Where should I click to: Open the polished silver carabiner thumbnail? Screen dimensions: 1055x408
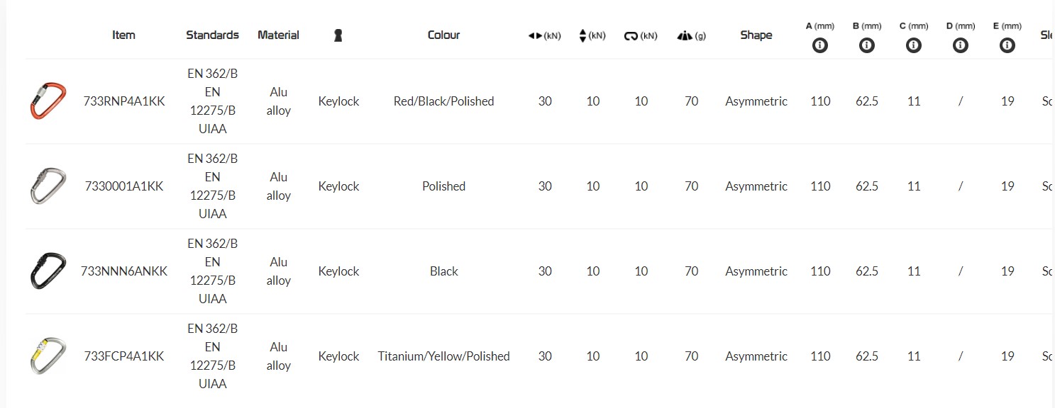click(x=48, y=186)
